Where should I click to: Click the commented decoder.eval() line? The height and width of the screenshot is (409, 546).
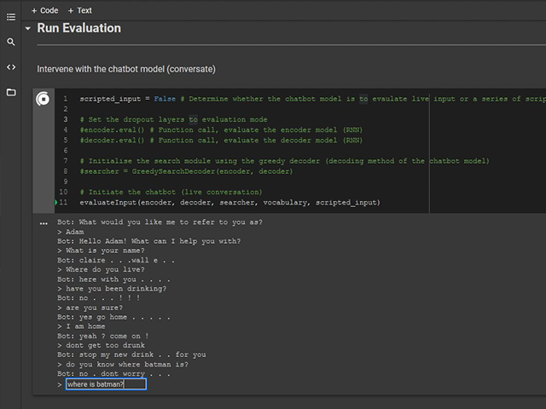(221, 141)
